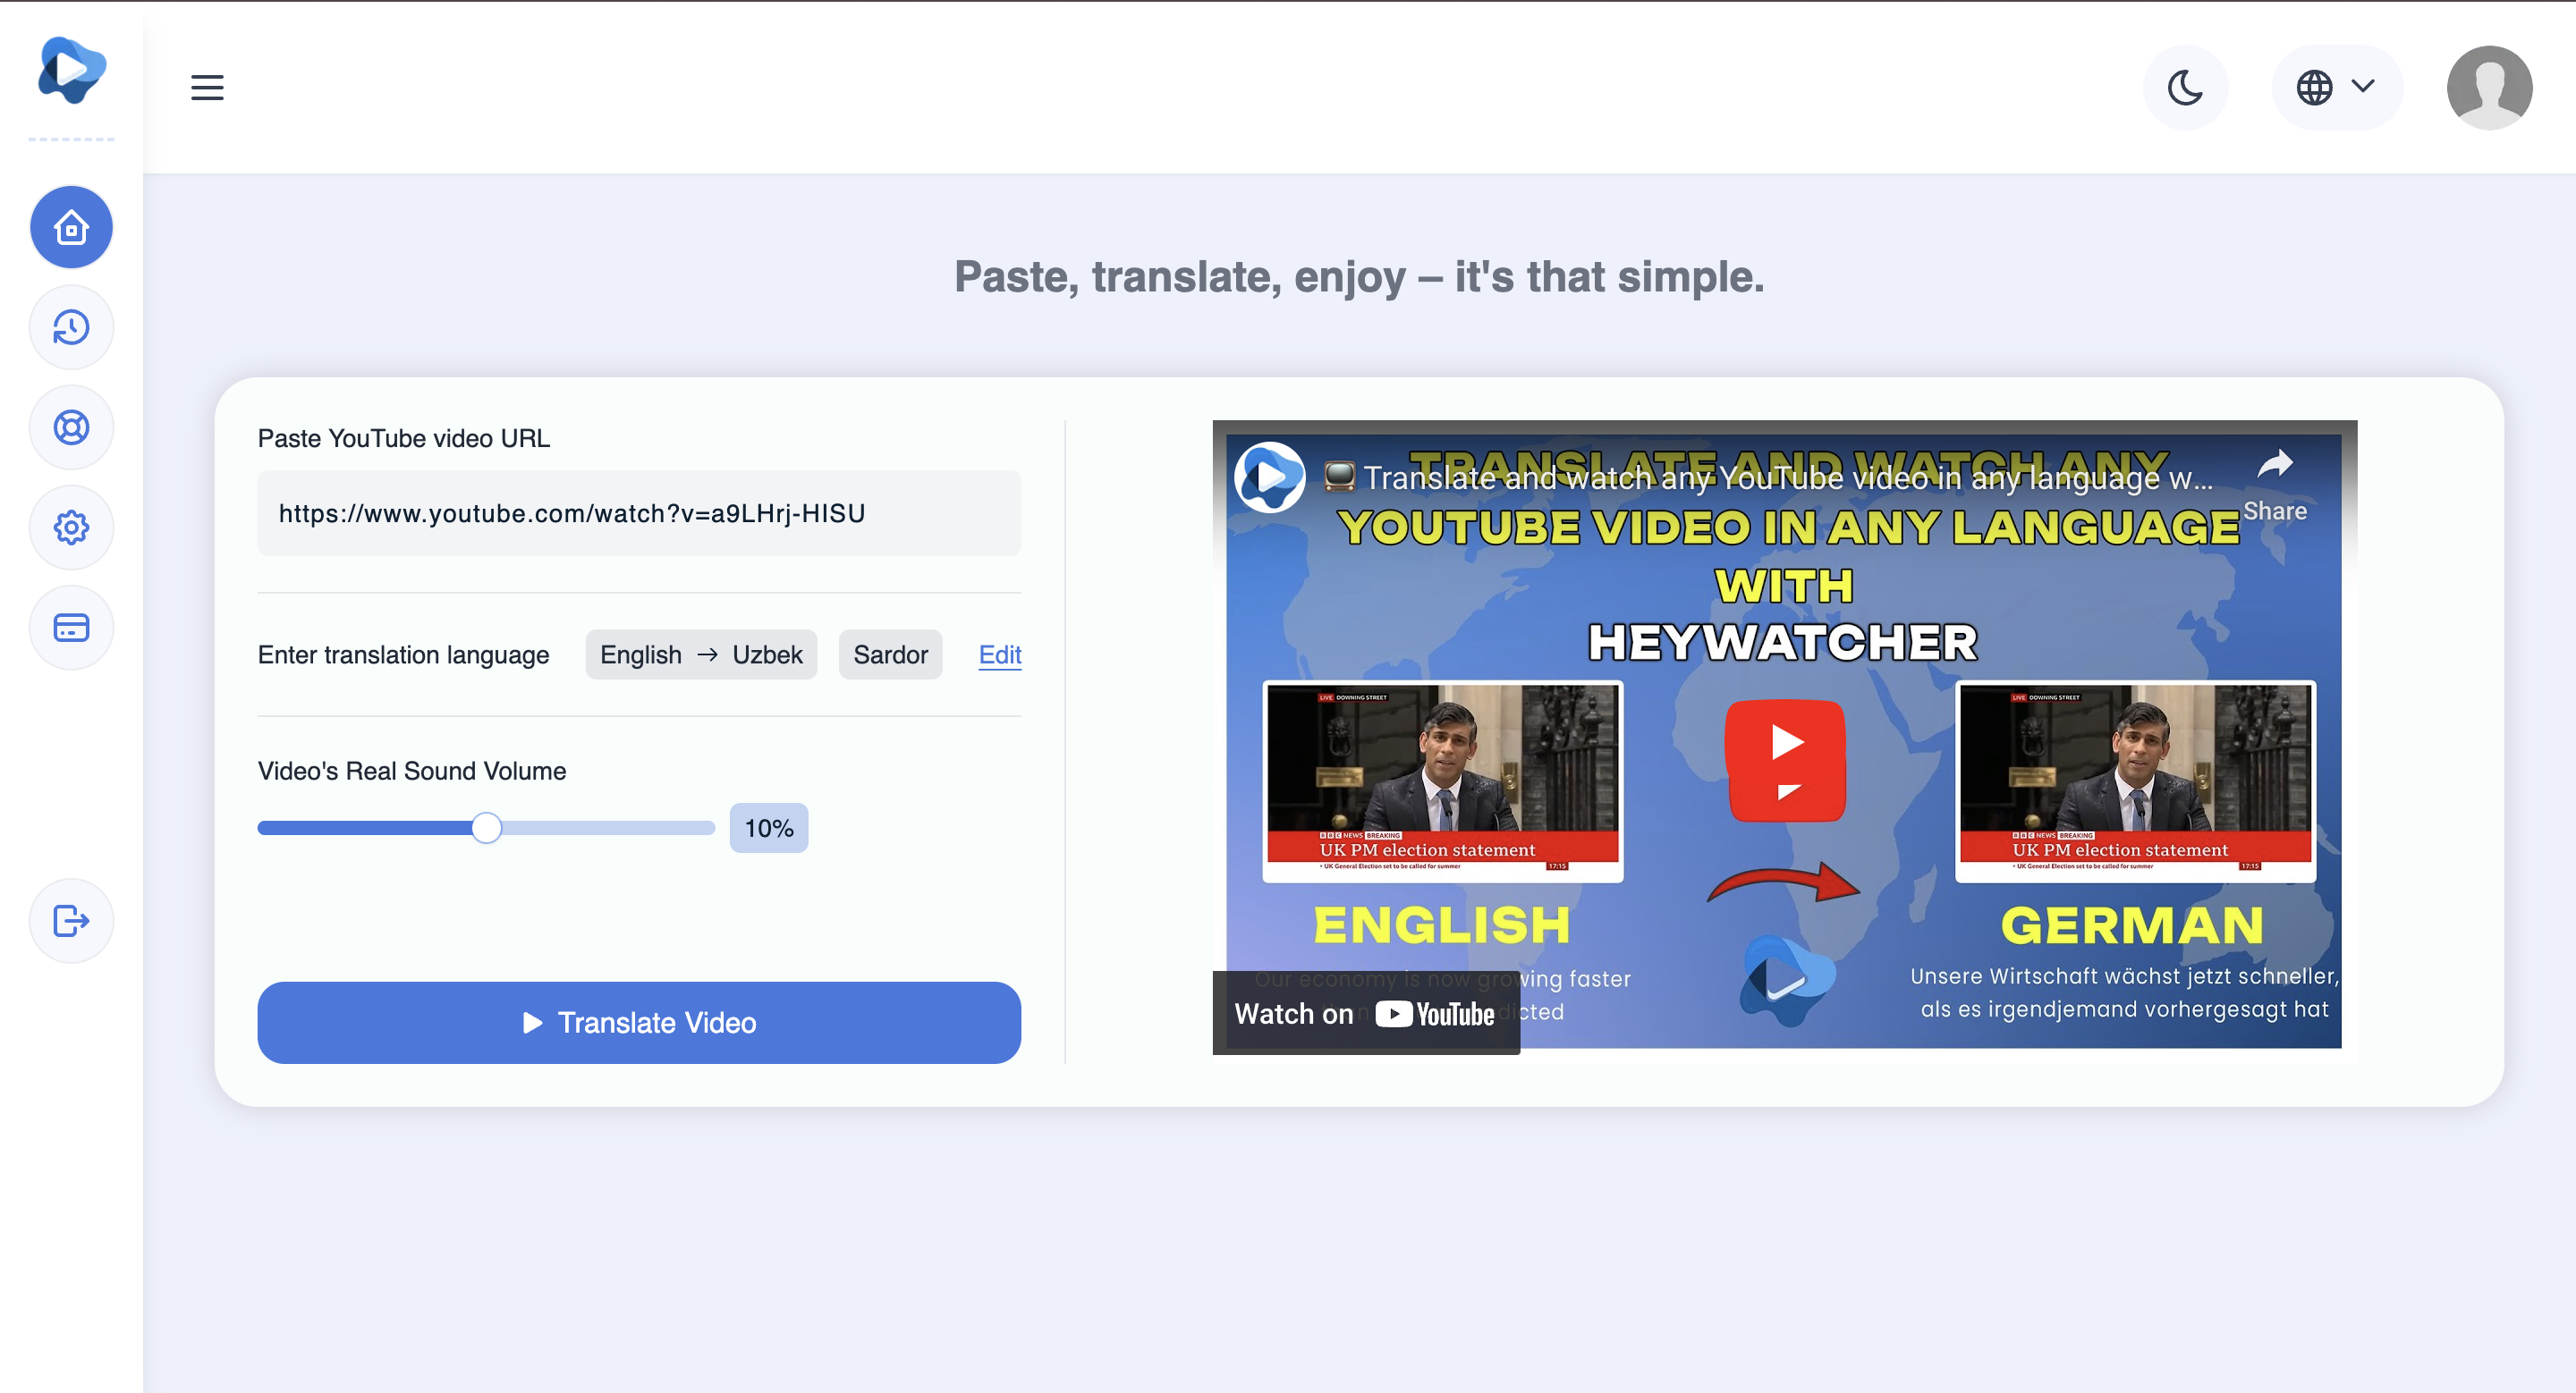Click the Edit link near translation language

pyautogui.click(x=999, y=654)
